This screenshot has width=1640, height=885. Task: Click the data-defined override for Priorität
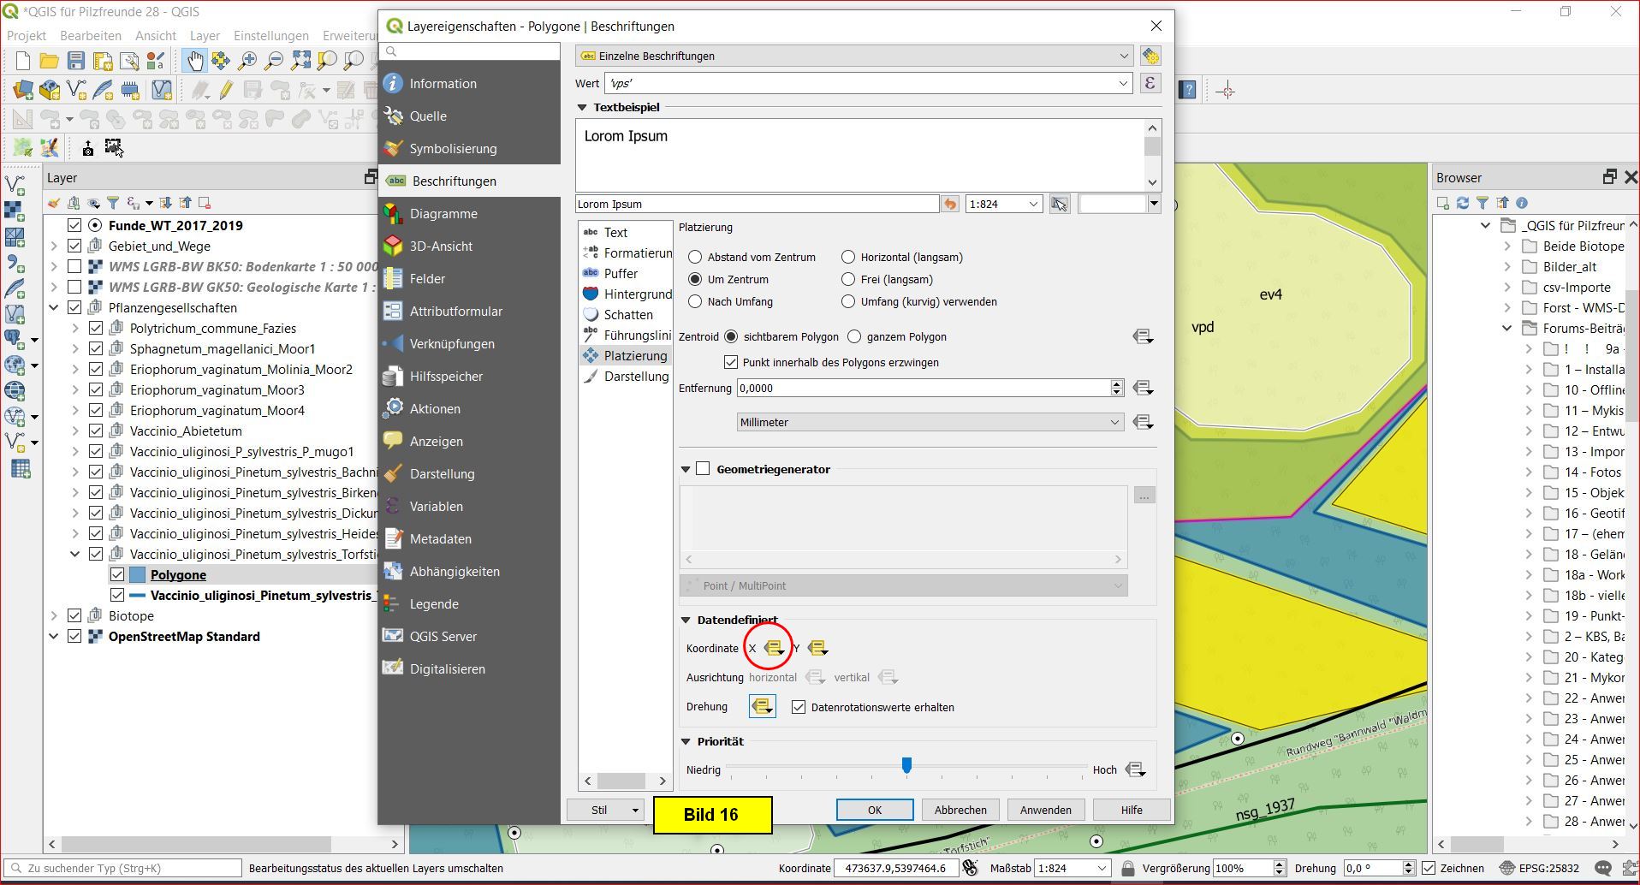(x=1135, y=769)
